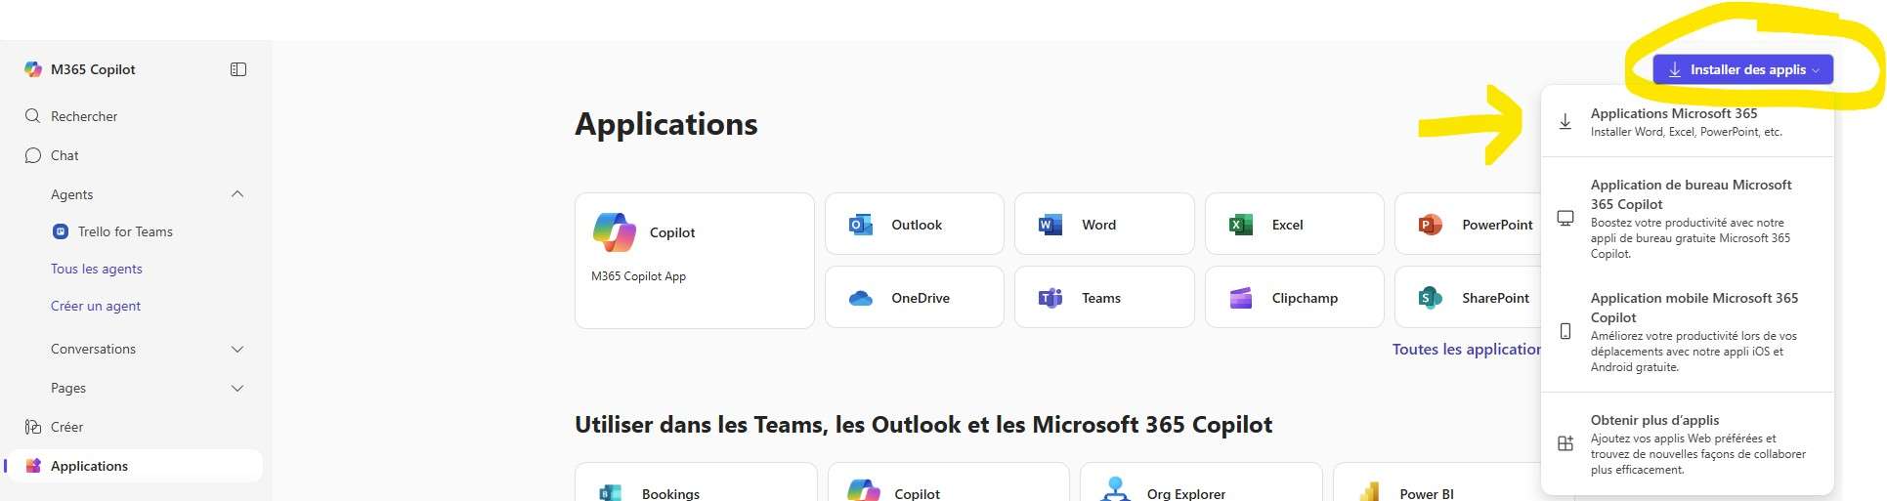1887x501 pixels.
Task: Open the SharePoint app icon
Action: [1431, 298]
